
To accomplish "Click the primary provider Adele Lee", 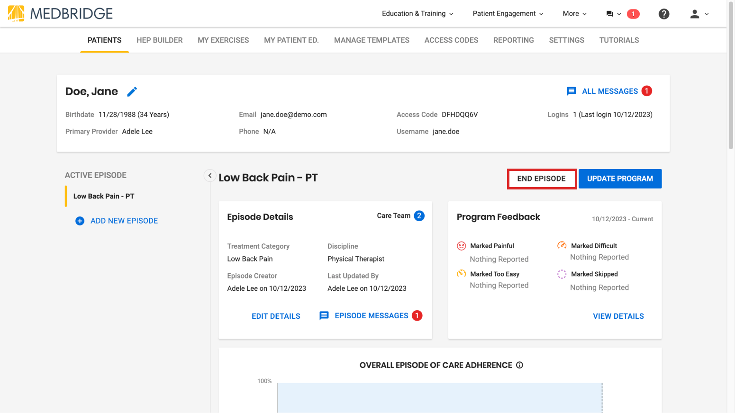I will click(x=137, y=132).
